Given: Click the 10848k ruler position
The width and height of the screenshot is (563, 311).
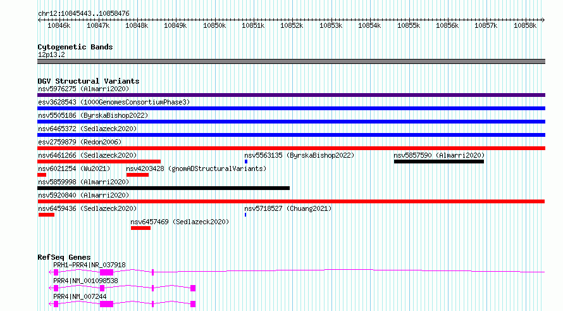Looking at the screenshot, I should (137, 25).
